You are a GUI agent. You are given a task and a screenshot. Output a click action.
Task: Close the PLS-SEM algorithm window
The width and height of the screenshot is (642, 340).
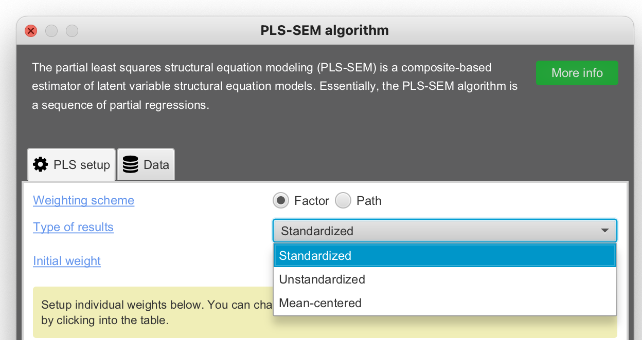(31, 31)
